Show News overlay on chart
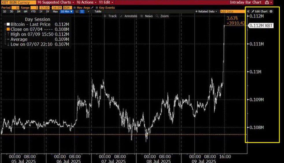The width and height of the screenshot is (284, 163). click(147, 16)
